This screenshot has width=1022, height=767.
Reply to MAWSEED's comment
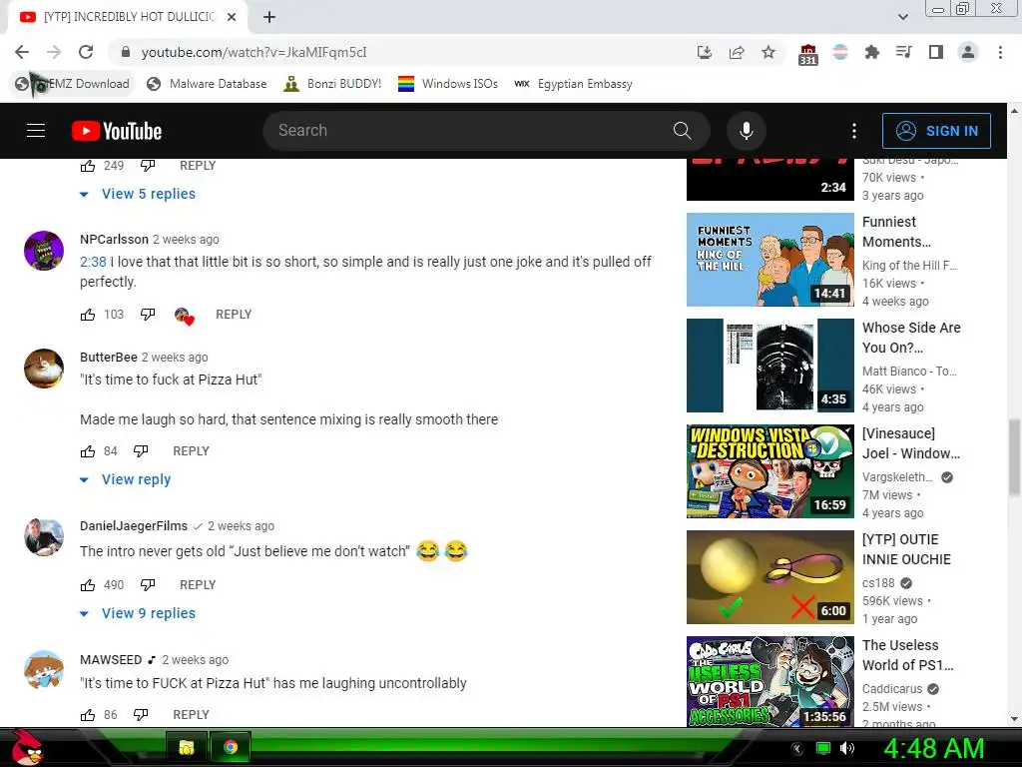click(191, 715)
